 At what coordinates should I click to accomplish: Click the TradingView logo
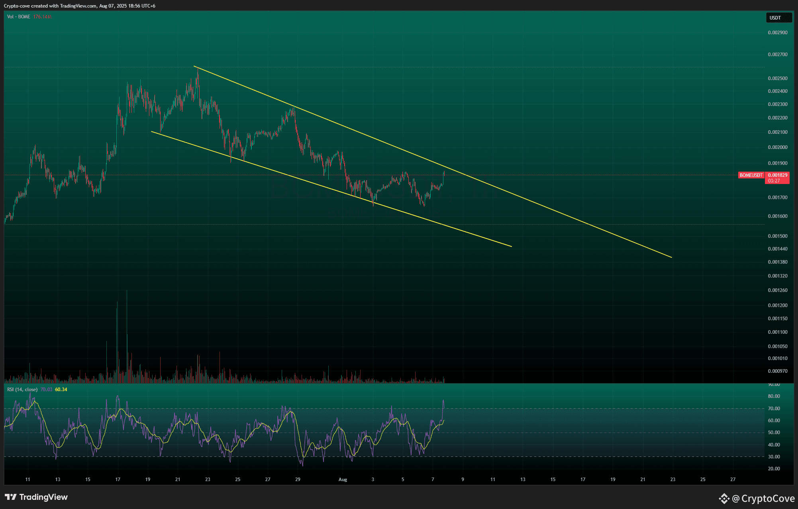36,497
